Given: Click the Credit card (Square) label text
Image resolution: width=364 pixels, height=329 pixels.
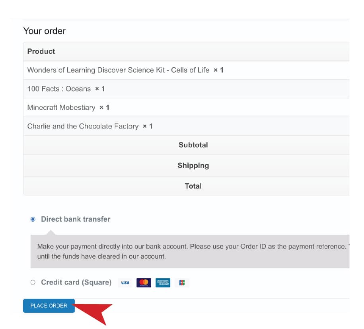Looking at the screenshot, I should [x=76, y=282].
